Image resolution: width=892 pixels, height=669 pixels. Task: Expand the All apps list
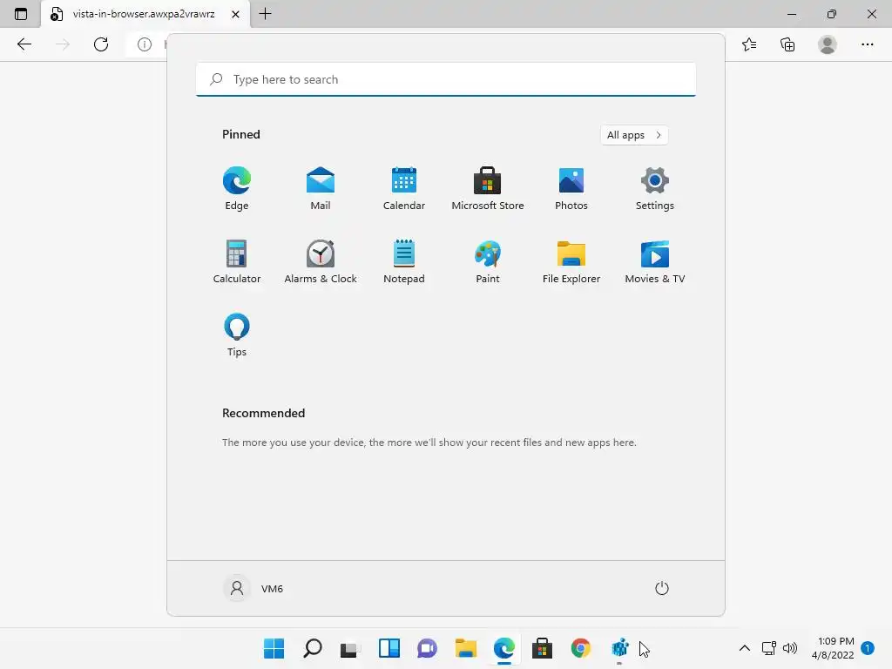[x=634, y=135]
